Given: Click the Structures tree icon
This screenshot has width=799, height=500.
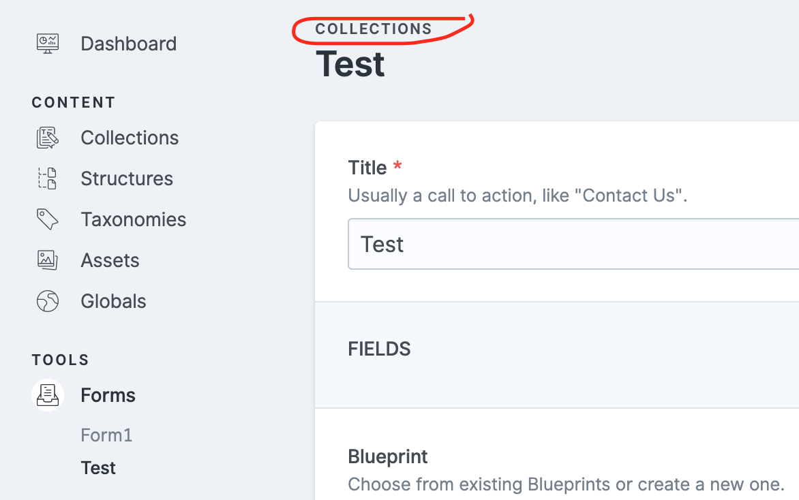Looking at the screenshot, I should click(x=48, y=178).
